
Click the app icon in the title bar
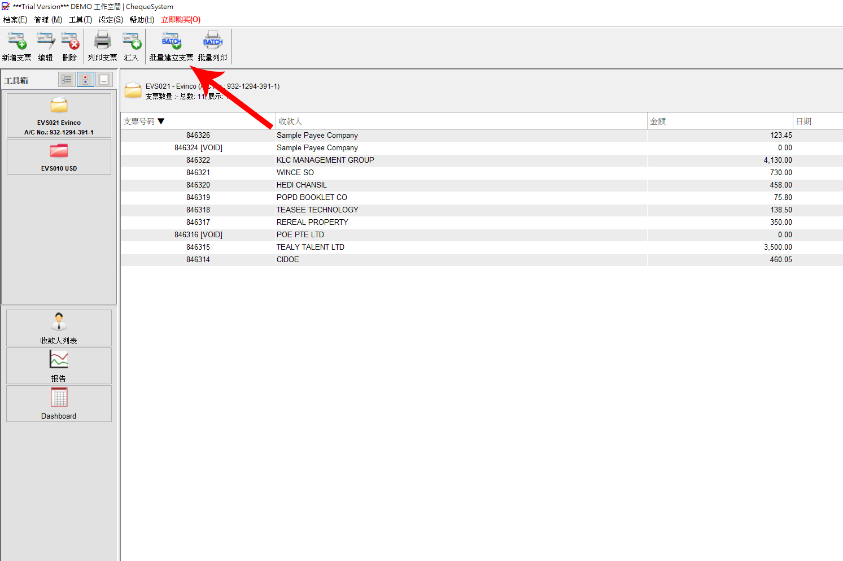(x=6, y=7)
